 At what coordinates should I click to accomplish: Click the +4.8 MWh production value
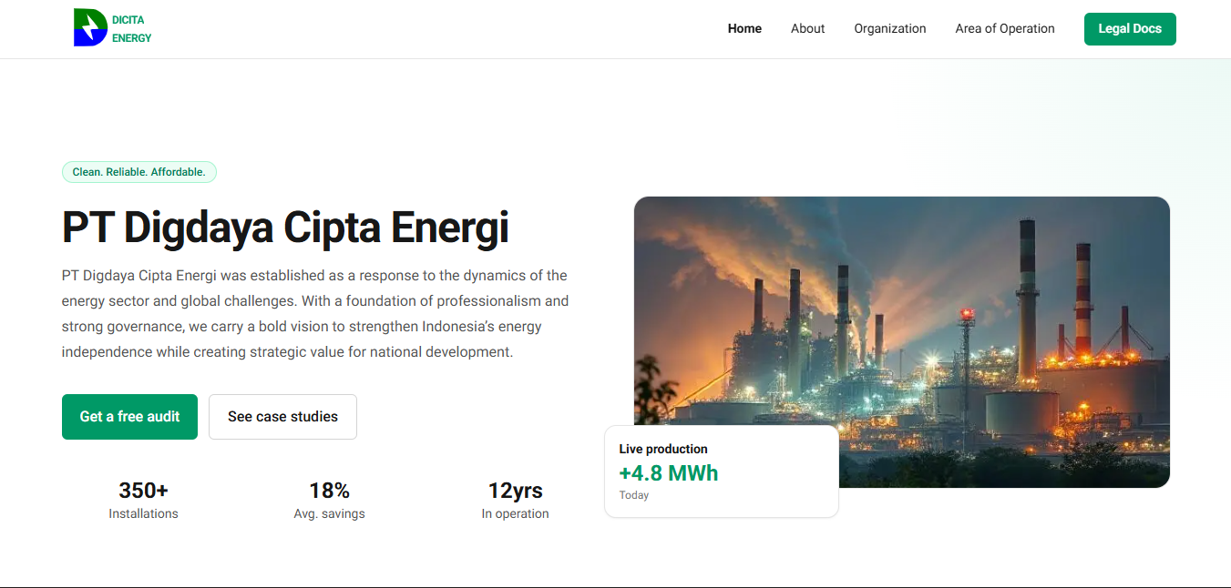[x=669, y=473]
